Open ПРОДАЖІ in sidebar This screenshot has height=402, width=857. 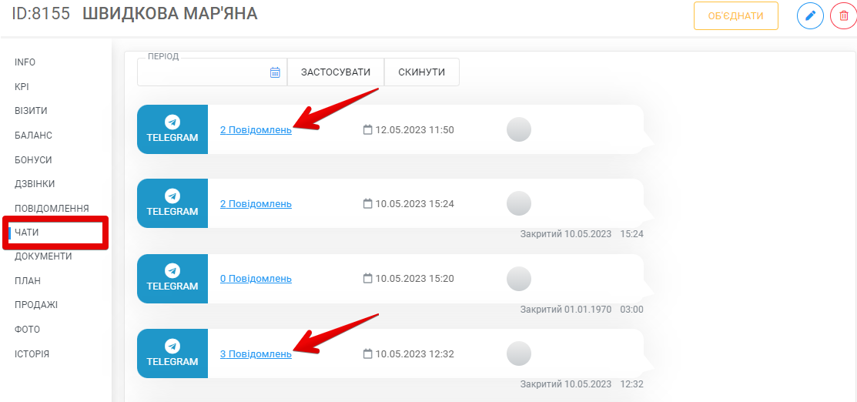click(36, 305)
